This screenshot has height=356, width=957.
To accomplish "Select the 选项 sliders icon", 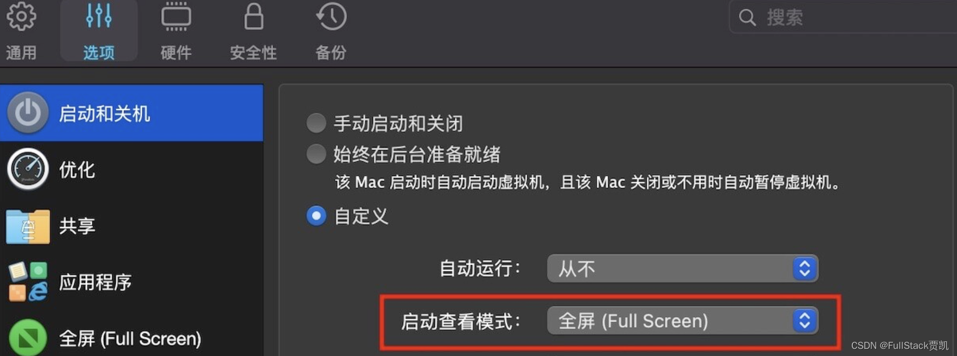I will 99,16.
